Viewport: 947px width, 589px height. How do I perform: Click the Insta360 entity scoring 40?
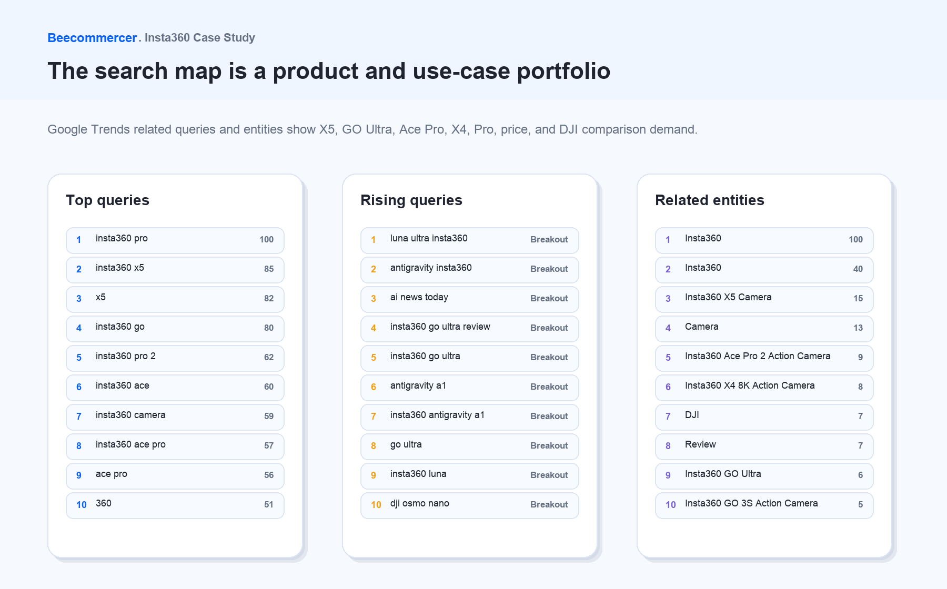coord(764,270)
